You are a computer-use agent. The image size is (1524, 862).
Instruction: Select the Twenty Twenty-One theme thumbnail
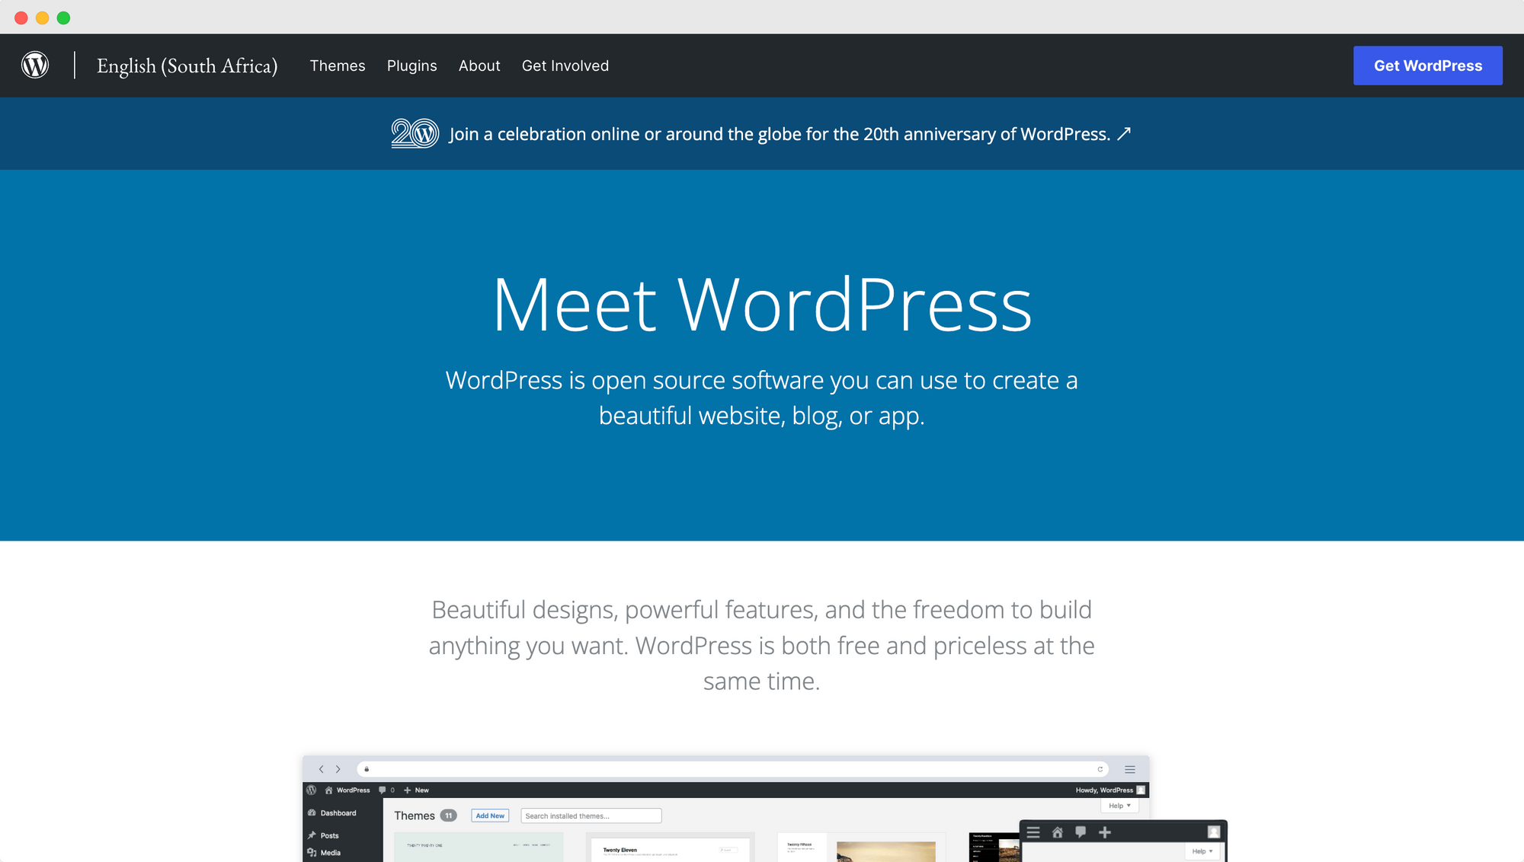(x=479, y=847)
